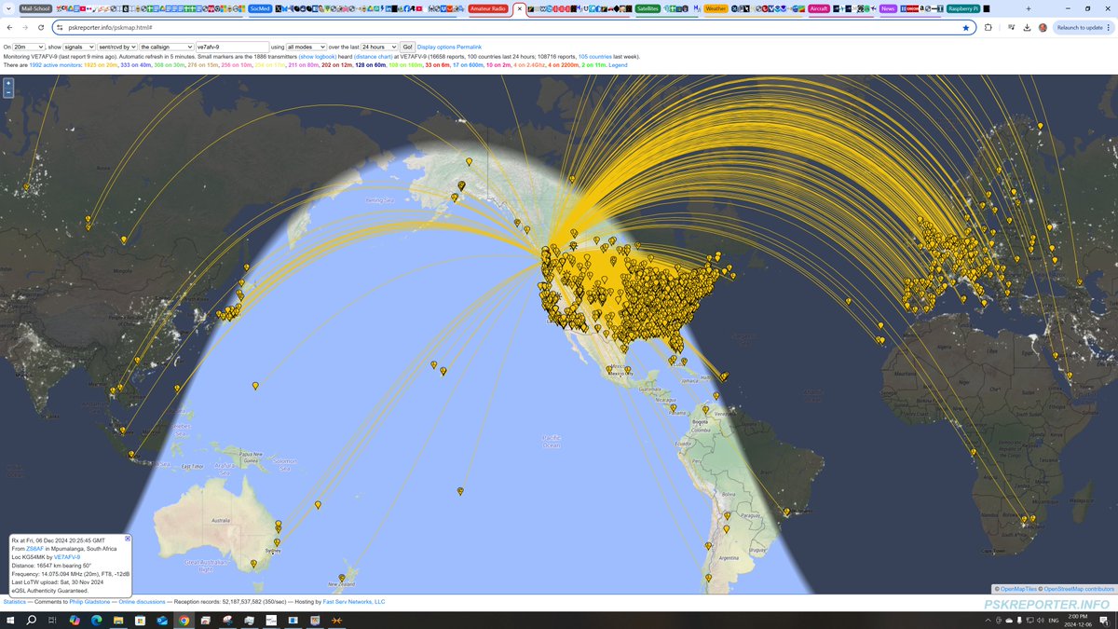Open the sent/rcvd by dropdown

point(117,47)
